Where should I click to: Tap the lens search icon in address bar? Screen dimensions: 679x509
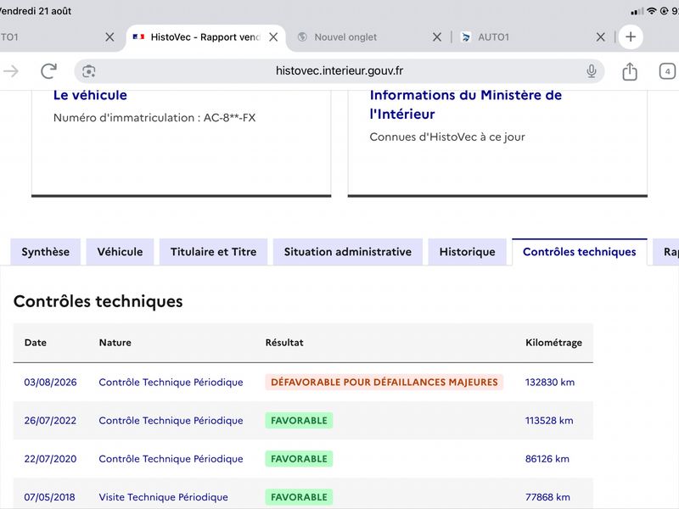click(x=89, y=71)
